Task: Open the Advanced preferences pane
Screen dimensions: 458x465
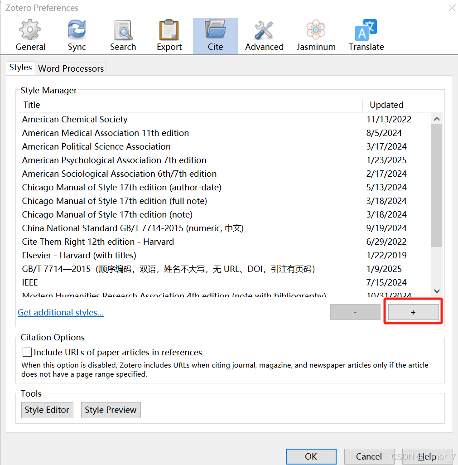Action: [x=264, y=36]
